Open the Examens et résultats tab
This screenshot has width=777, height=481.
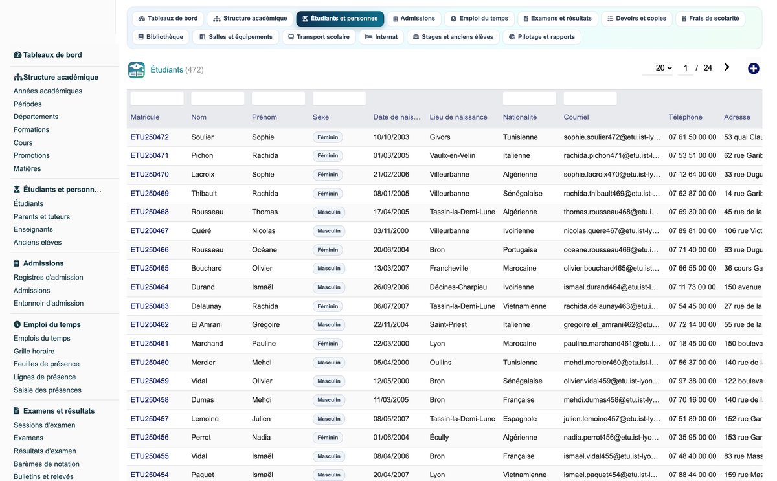557,19
